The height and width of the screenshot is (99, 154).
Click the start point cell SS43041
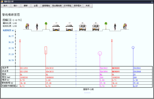(x=137, y=68)
